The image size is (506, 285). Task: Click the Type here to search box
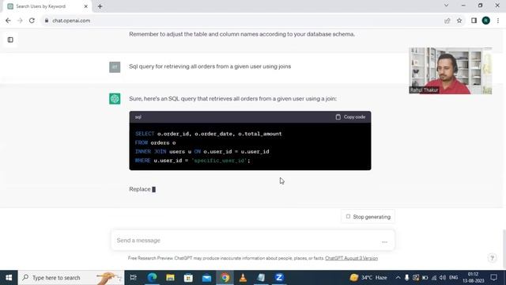pyautogui.click(x=71, y=278)
